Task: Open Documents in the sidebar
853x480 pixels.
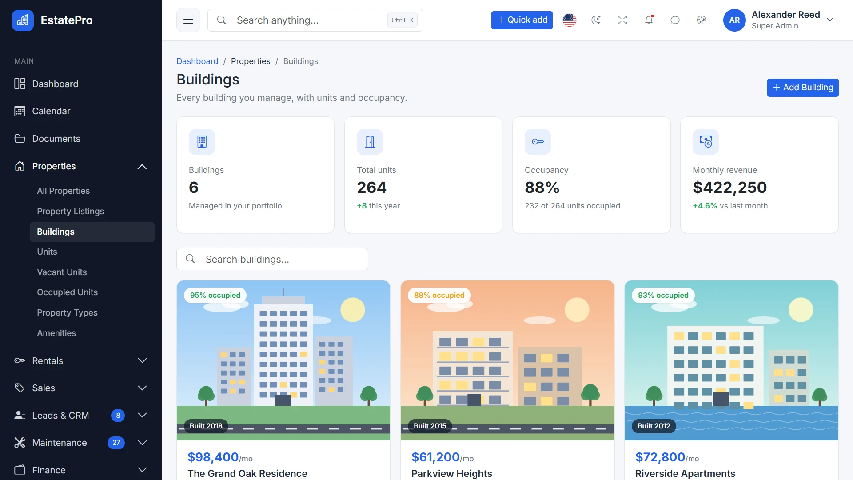Action: [81, 139]
